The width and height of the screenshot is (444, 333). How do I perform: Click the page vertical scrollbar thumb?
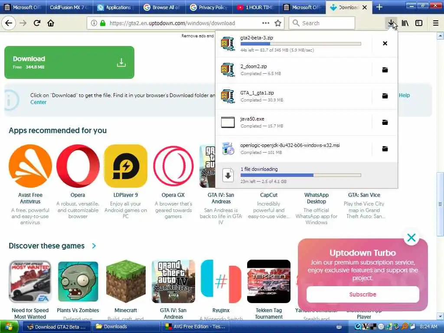click(x=440, y=204)
